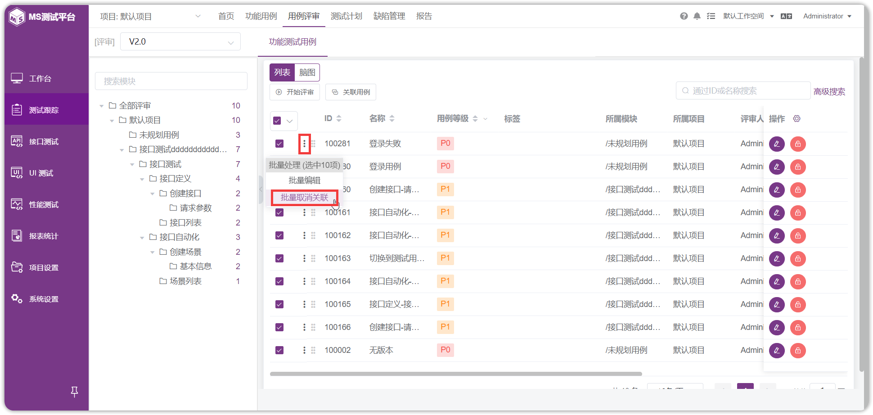The image size is (873, 415).
Task: Focus the 通过ID或名称搜索 field
Action: pyautogui.click(x=743, y=90)
